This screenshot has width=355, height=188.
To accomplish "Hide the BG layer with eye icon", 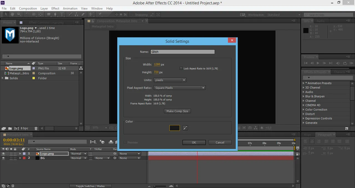I will (x=4, y=158).
